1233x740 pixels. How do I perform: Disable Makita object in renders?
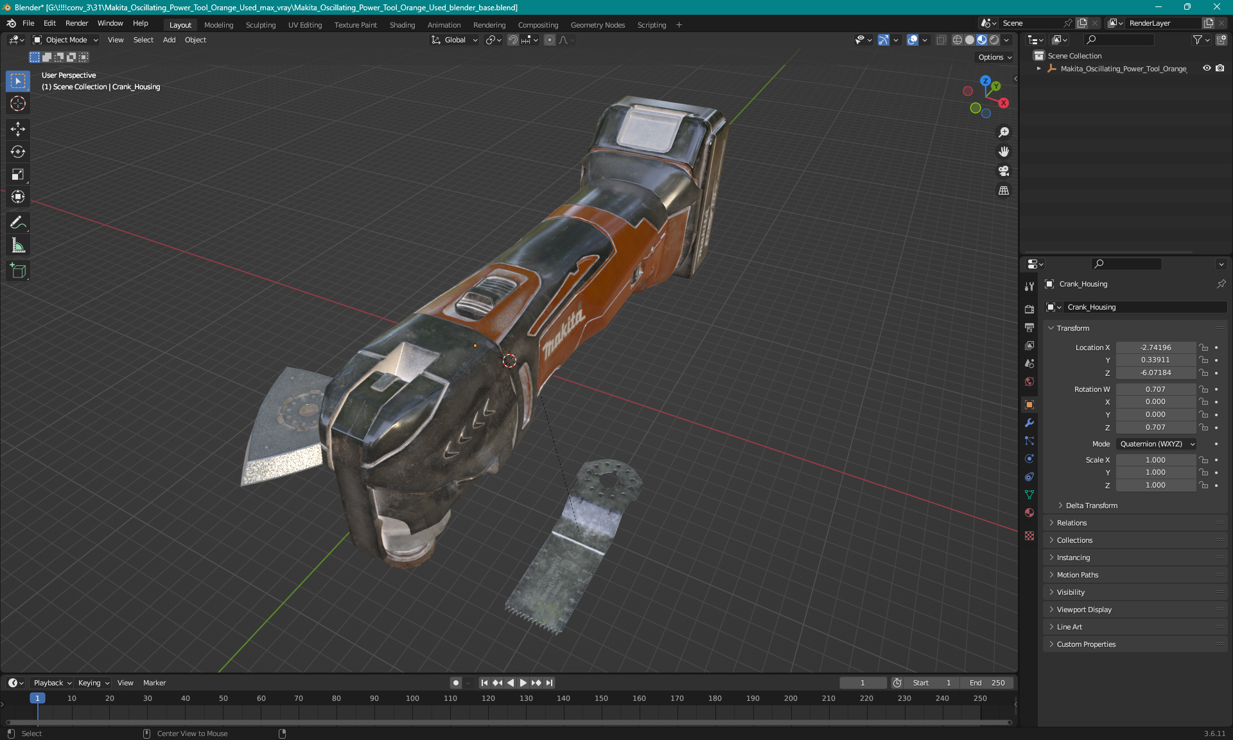point(1220,68)
